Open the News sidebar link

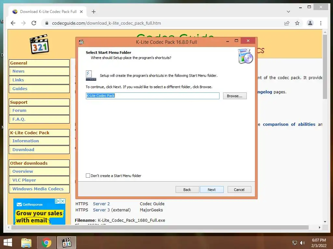(x=19, y=71)
